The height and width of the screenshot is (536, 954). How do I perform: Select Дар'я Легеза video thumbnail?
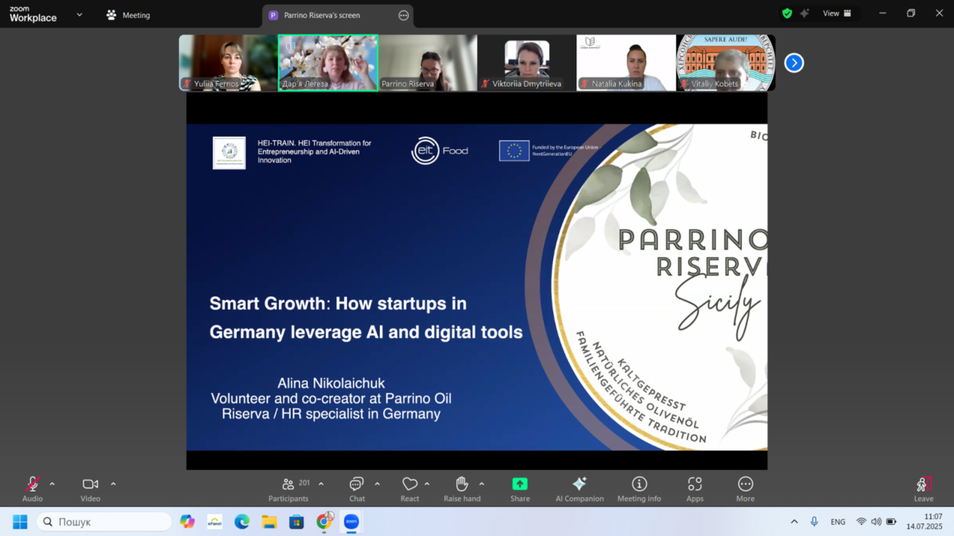pos(328,63)
